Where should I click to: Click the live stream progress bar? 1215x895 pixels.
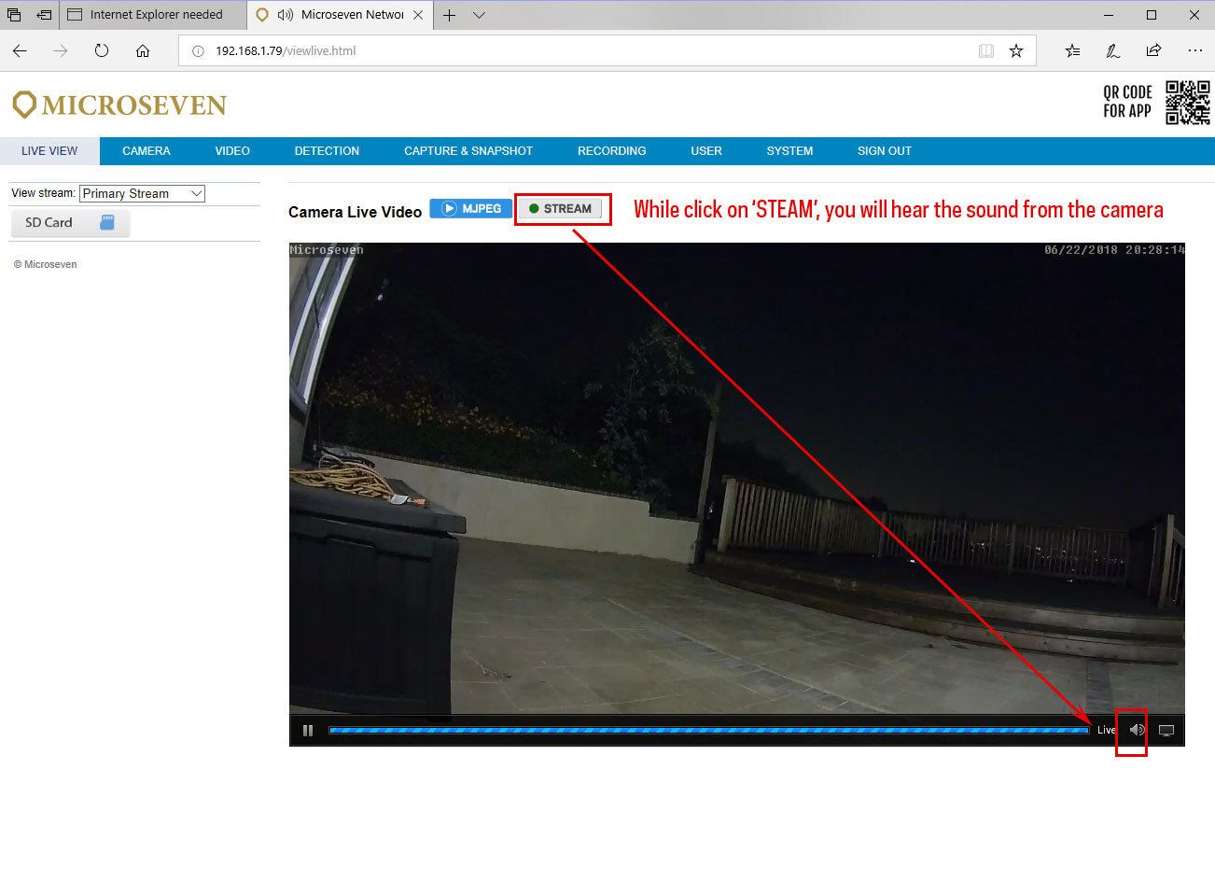tap(709, 730)
